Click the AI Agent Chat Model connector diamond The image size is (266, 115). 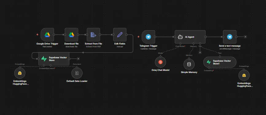(x=180, y=44)
